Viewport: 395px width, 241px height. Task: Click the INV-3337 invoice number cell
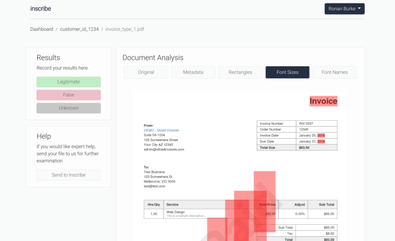(x=317, y=123)
